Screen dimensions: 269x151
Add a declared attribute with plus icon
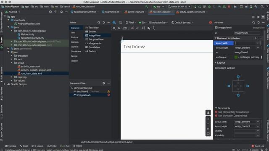point(256,38)
